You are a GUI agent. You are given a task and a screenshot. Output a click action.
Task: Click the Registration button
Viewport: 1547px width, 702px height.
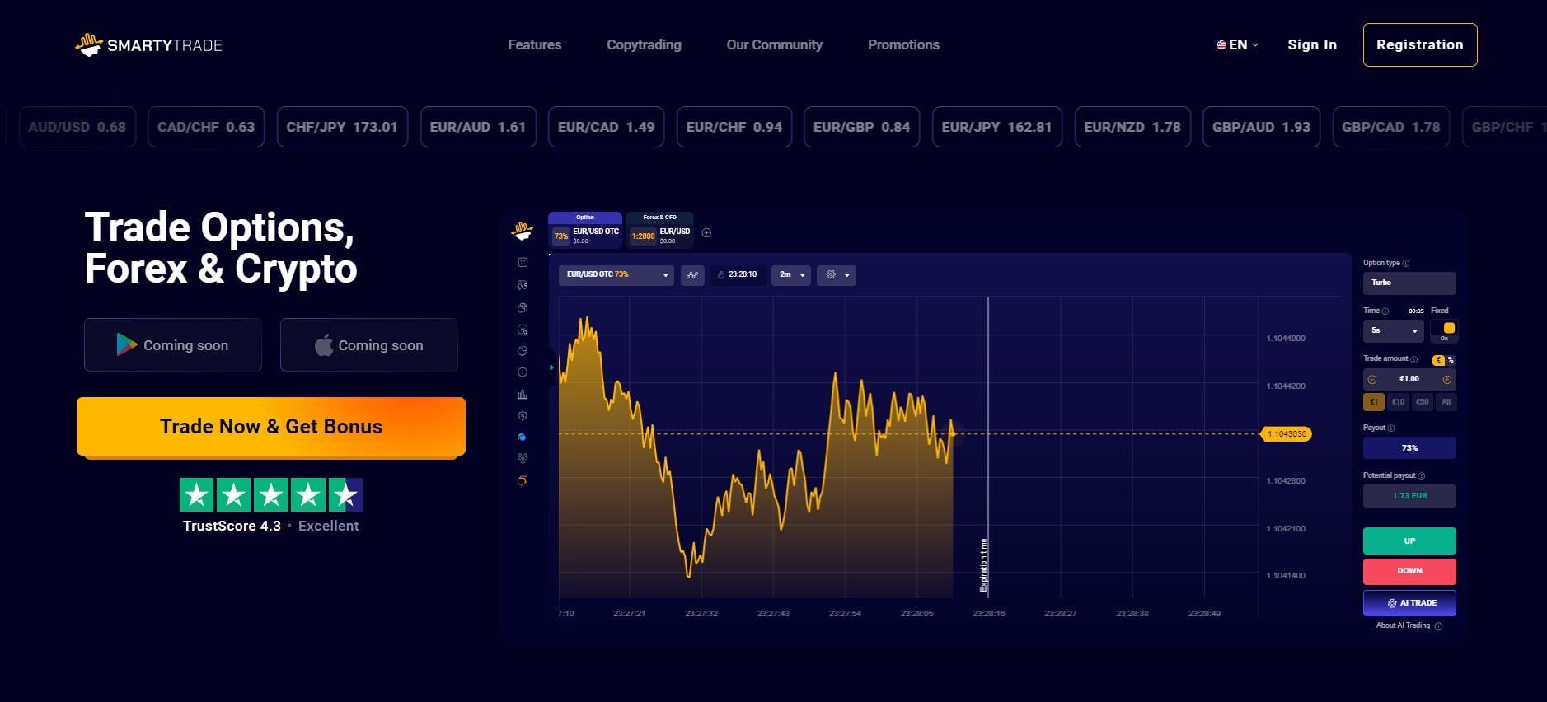1419,45
